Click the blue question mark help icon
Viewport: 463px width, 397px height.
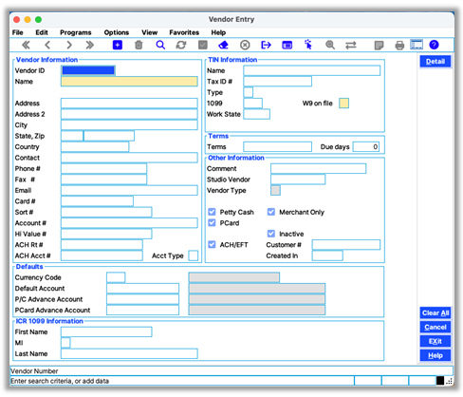tap(434, 45)
